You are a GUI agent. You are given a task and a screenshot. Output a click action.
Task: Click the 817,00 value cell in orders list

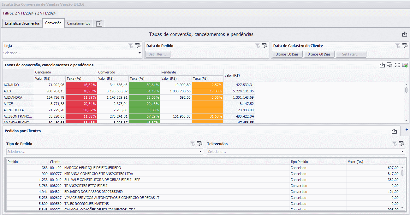point(373,174)
